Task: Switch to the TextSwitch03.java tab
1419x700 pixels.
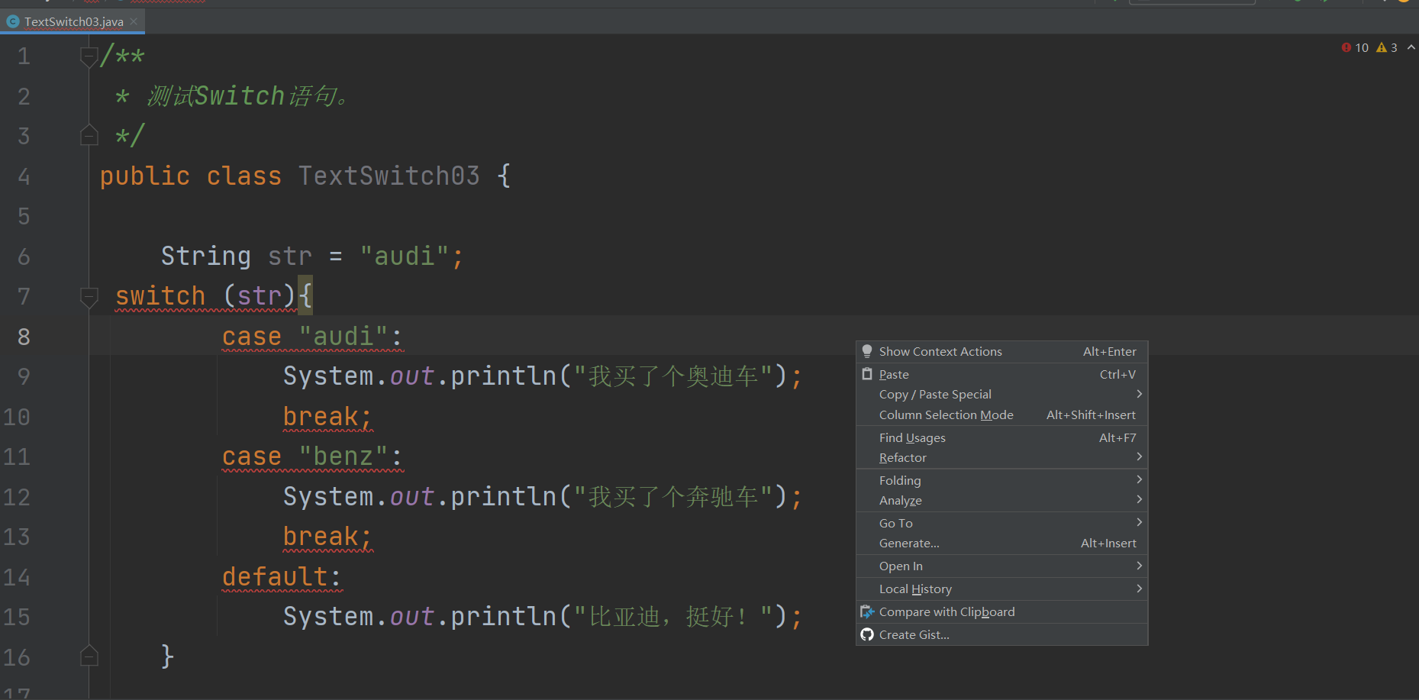Action: point(73,21)
